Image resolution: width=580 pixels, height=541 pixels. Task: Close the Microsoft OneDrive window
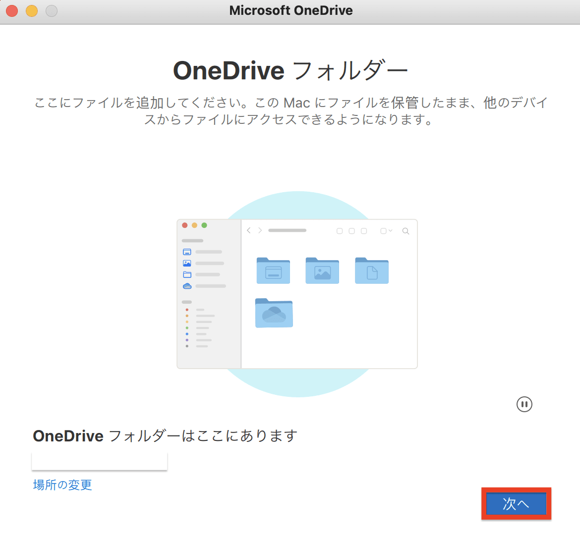pos(12,11)
